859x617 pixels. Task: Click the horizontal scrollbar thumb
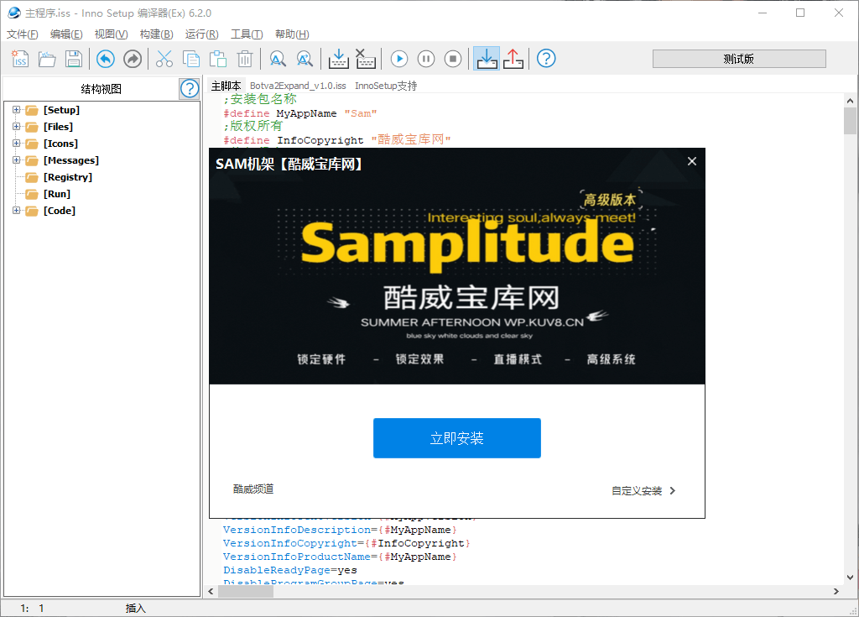[x=246, y=591]
